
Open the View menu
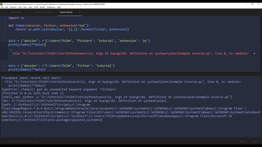coord(25,7)
